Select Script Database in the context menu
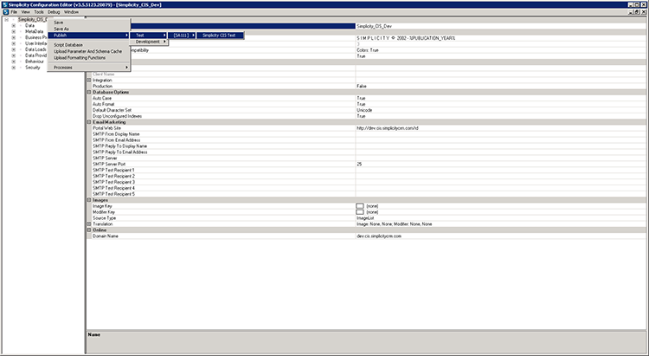 point(89,45)
